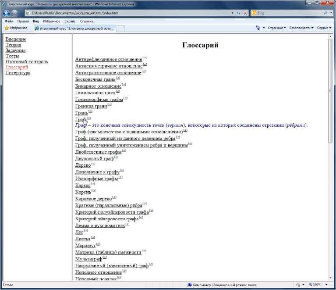Open dropdown arrow next to Home icon
Viewport: 336px width, 290px height.
click(x=264, y=28)
